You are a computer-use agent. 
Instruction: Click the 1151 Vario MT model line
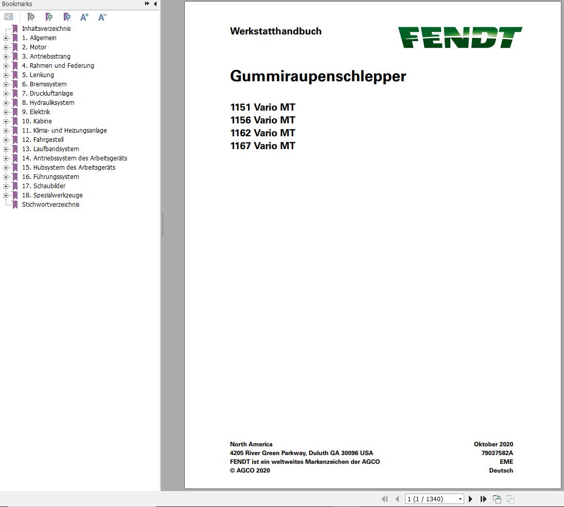(262, 107)
